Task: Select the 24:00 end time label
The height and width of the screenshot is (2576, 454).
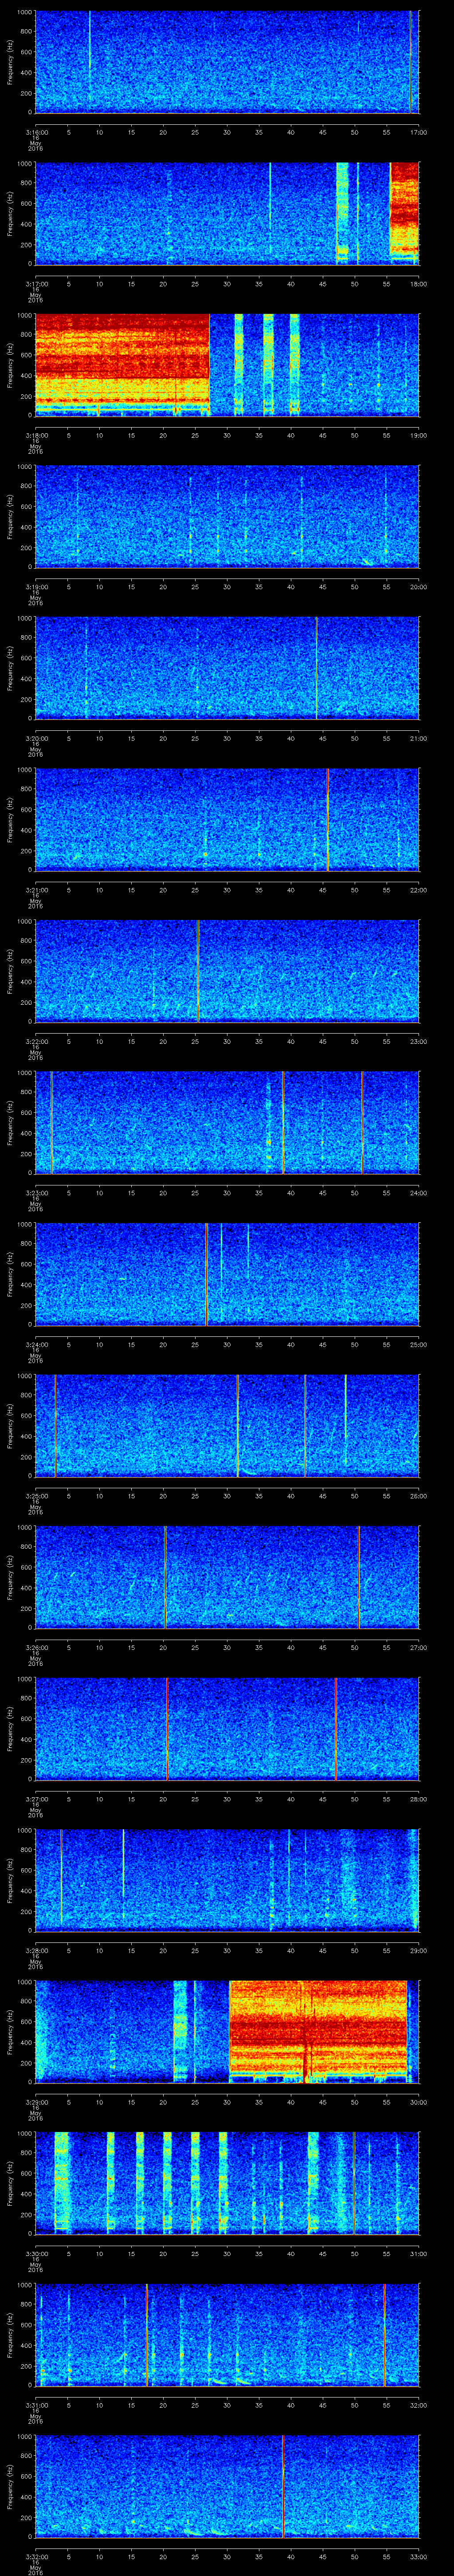Action: click(x=418, y=1192)
